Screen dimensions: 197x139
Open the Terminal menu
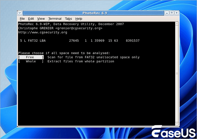tap(55, 19)
